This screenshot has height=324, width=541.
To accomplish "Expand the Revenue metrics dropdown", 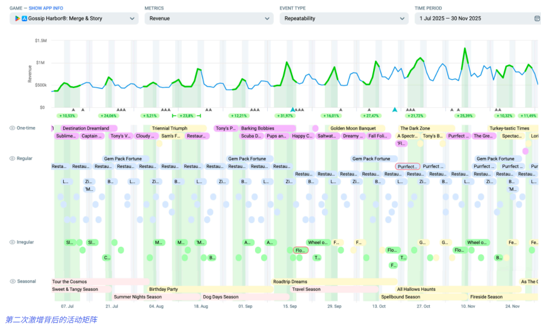I will pyautogui.click(x=209, y=19).
